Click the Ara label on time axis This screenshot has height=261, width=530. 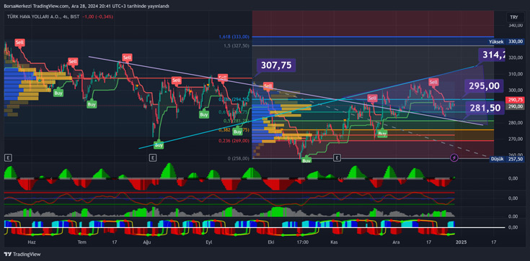tap(395, 242)
